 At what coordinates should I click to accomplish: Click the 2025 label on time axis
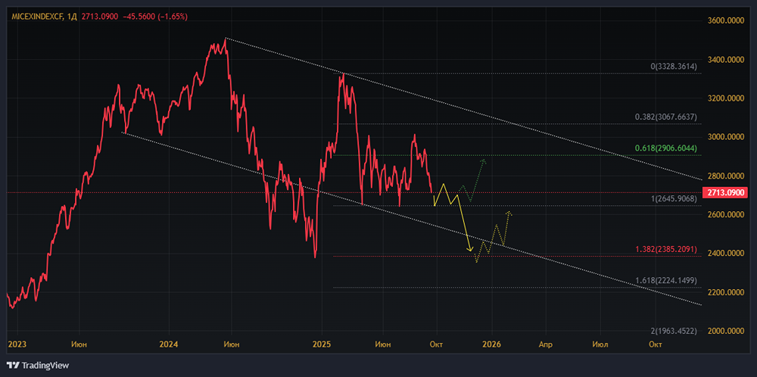tap(321, 344)
